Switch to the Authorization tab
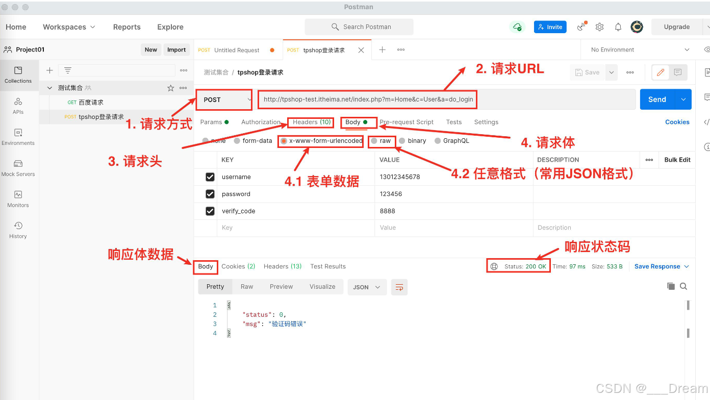Viewport: 710px width, 400px height. (x=261, y=122)
